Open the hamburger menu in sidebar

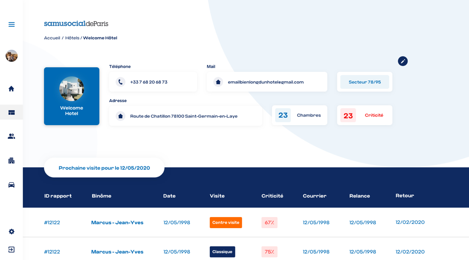12,25
